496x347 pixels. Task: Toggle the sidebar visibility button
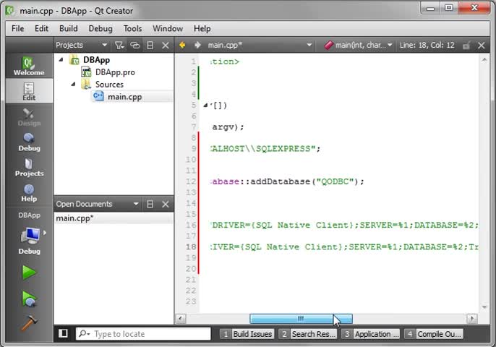pyautogui.click(x=63, y=333)
